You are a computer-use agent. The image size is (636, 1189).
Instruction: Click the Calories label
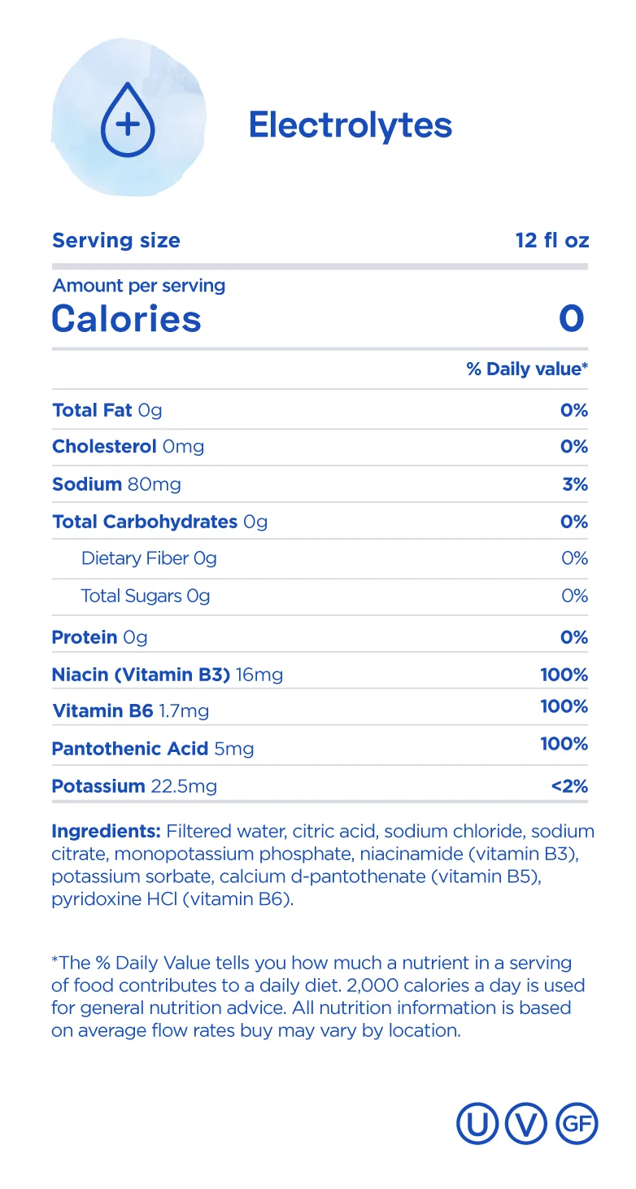[x=126, y=318]
